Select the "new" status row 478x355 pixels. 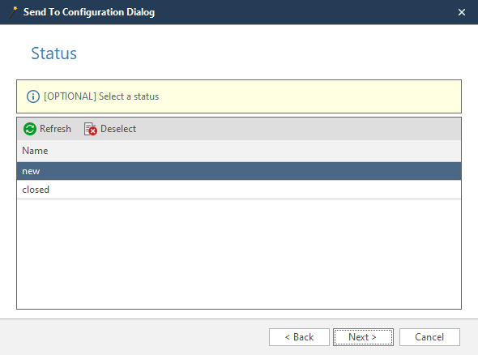[239, 171]
